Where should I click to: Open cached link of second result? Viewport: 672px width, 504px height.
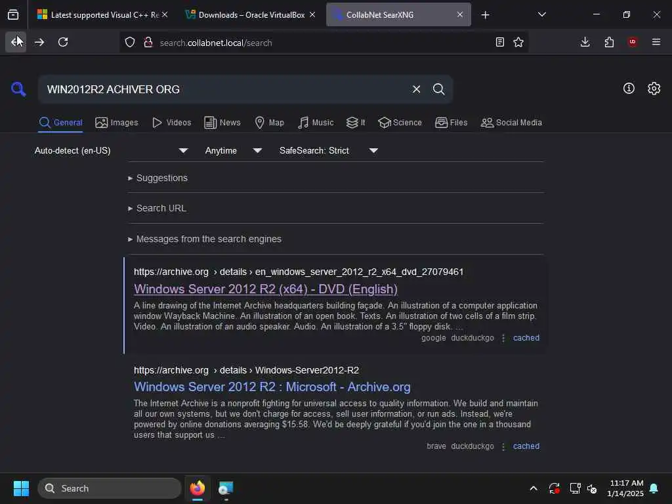pos(526,446)
